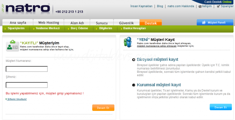Select Bireysel müşteri kayıt radio option

134,60
